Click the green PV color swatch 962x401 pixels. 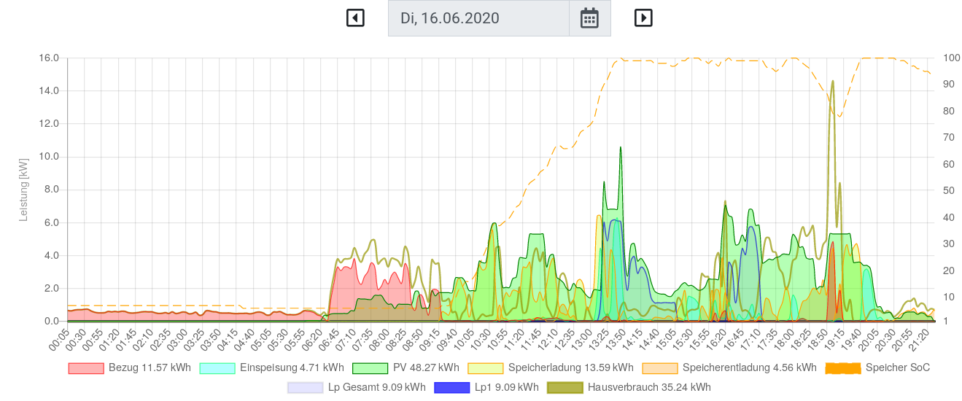[370, 368]
